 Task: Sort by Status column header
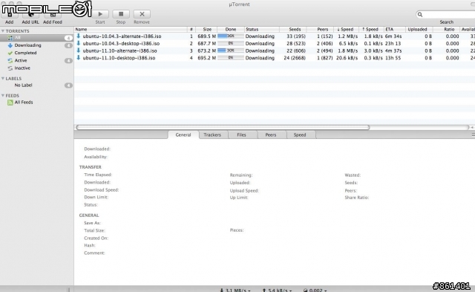(262, 30)
